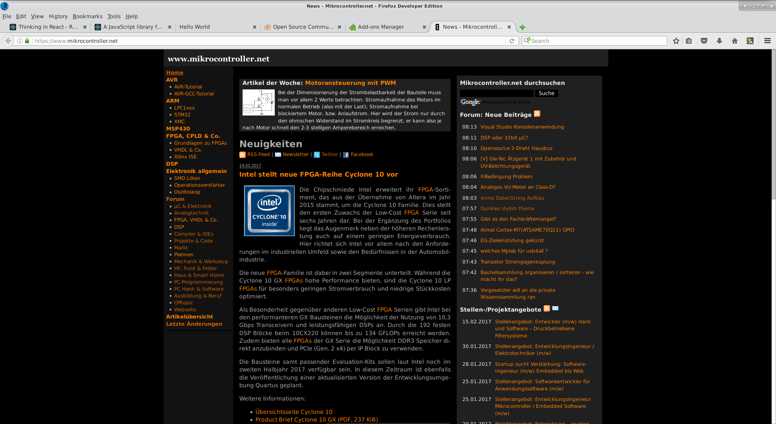Reload the page with the refresh icon

click(512, 41)
